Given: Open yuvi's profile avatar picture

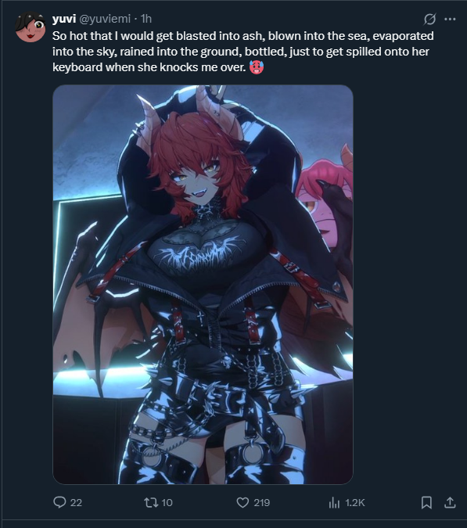Looking at the screenshot, I should point(31,27).
